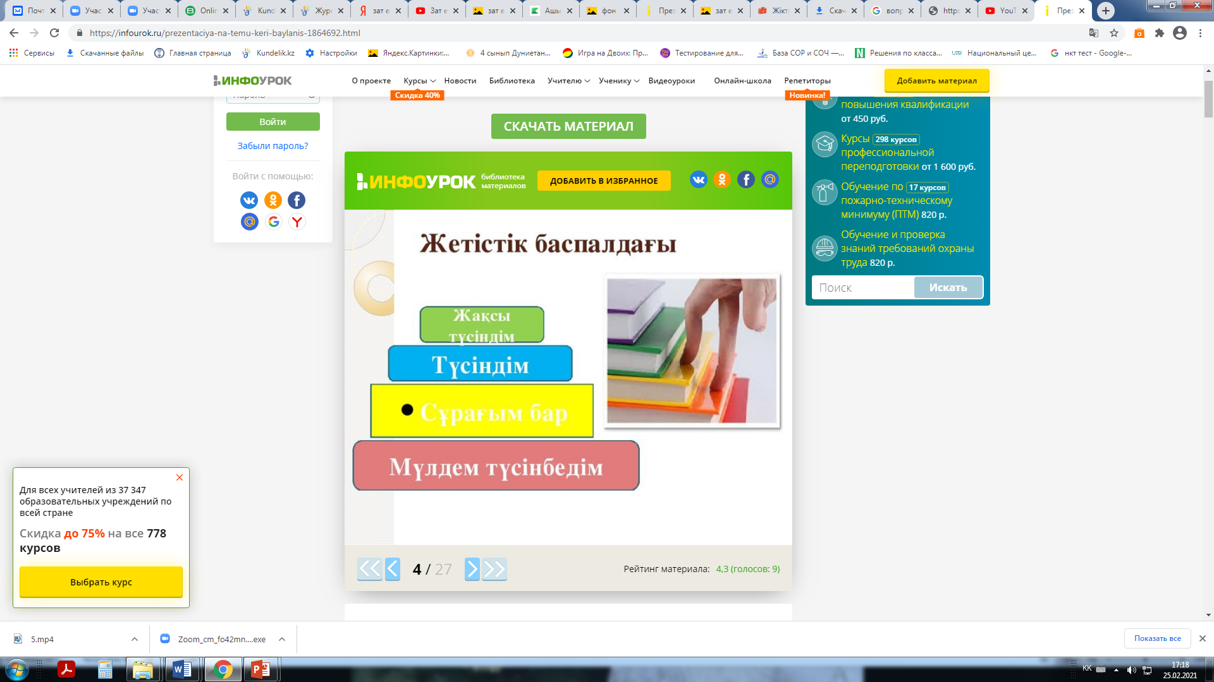This screenshot has width=1214, height=682.
Task: Click the VK login icon in sidebar
Action: 249,200
